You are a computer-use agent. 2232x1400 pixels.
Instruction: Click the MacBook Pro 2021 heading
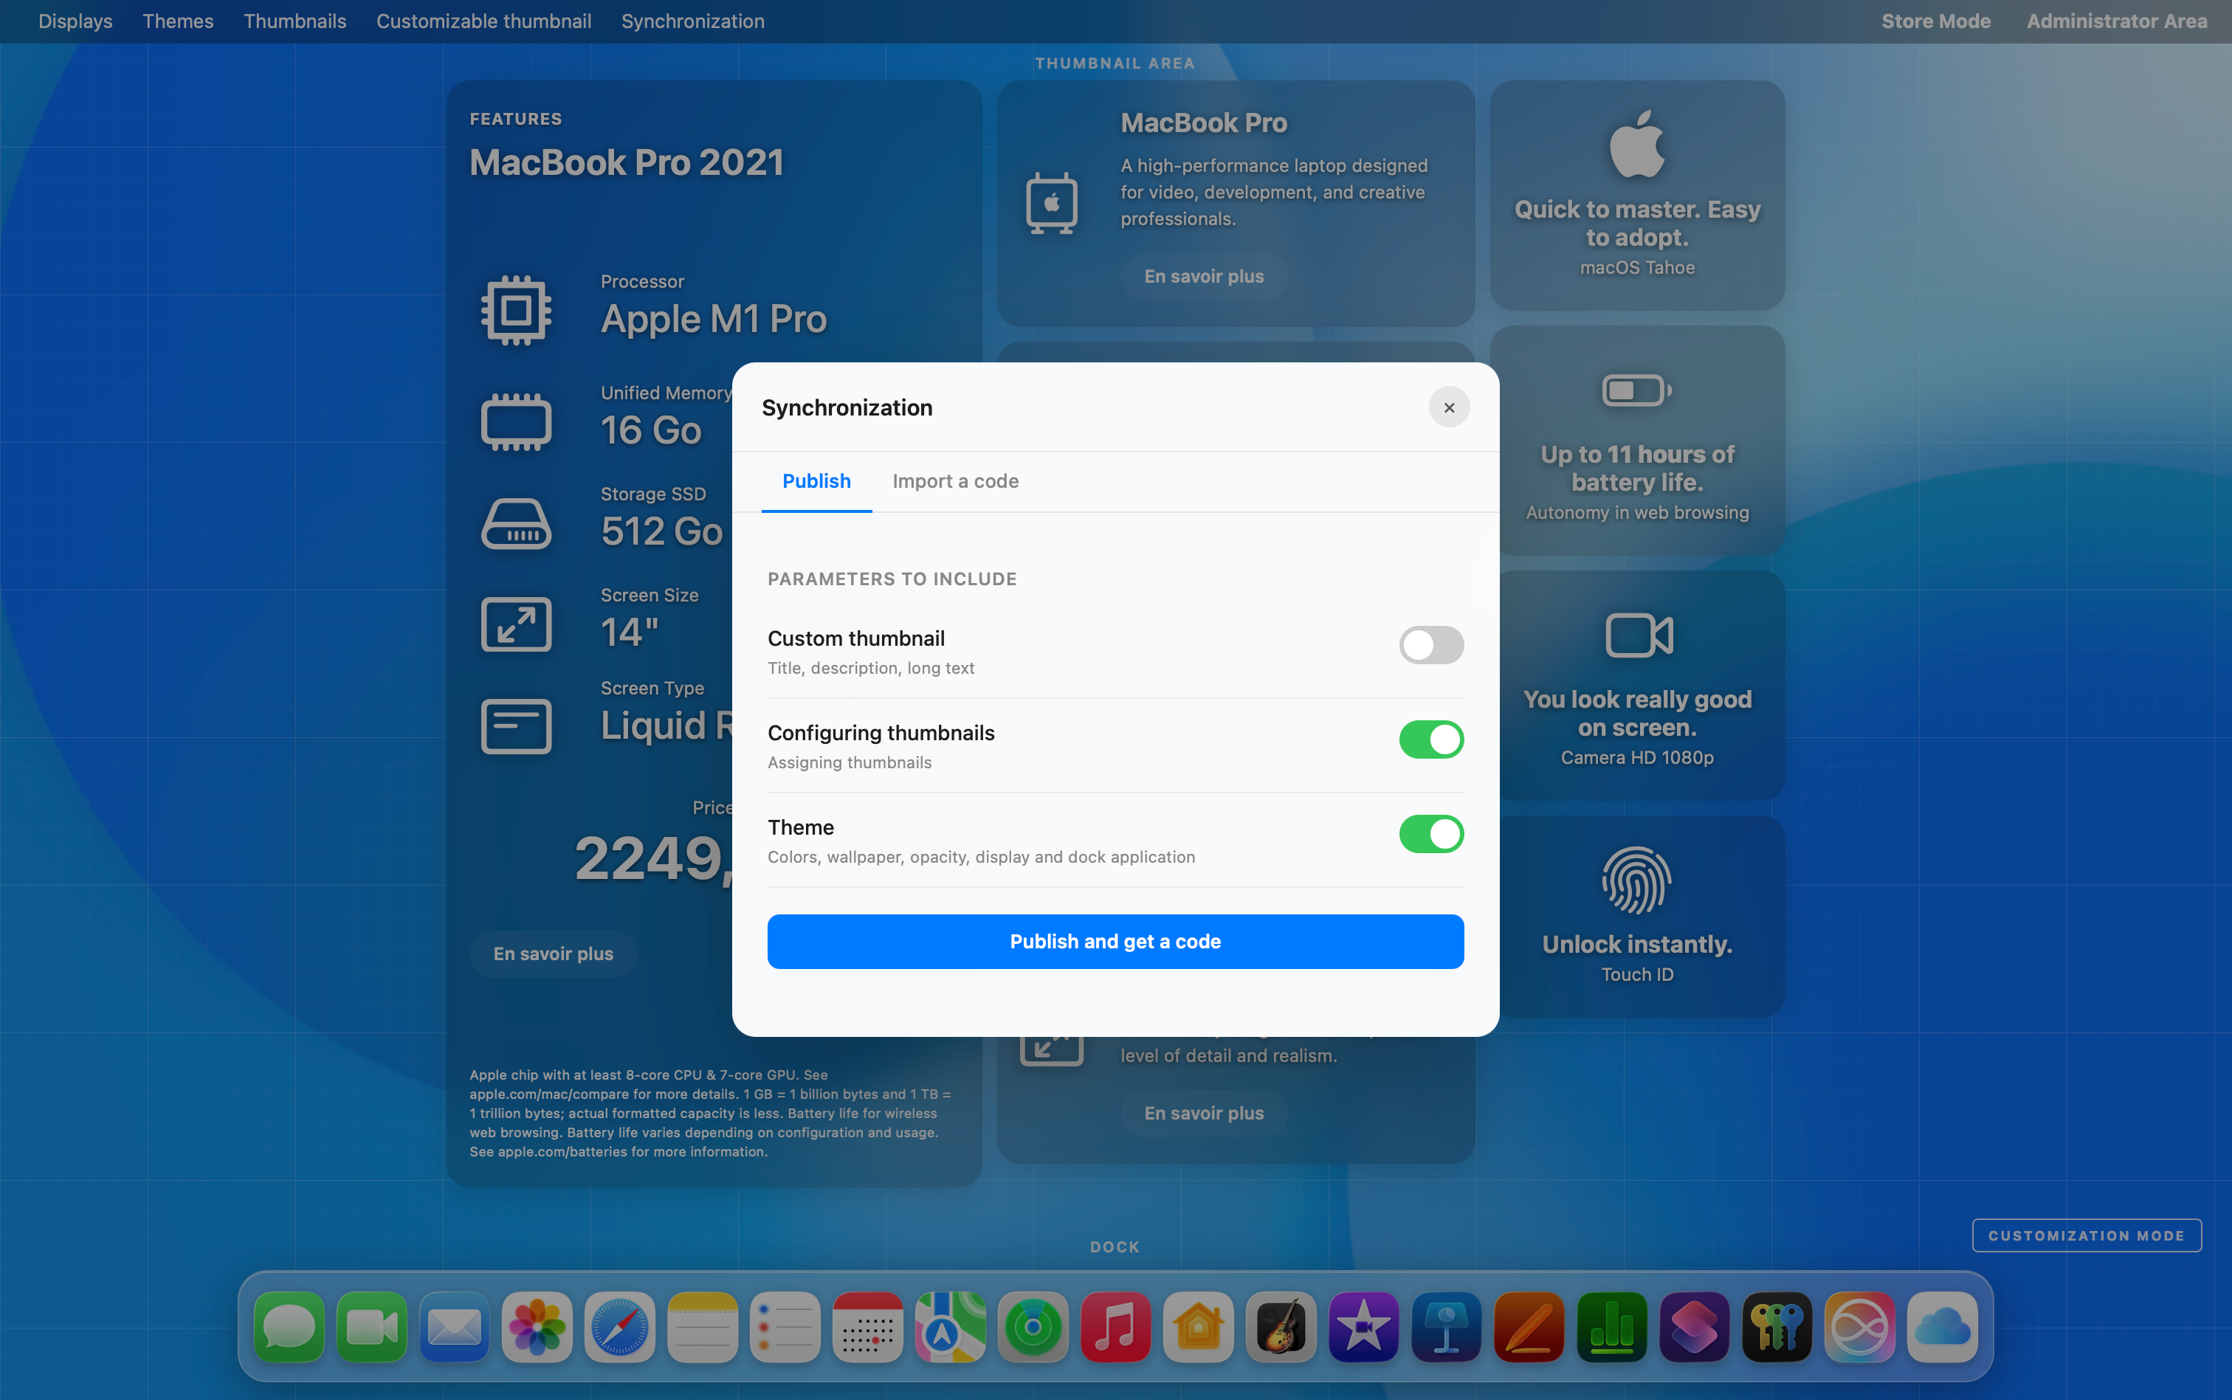pos(627,163)
